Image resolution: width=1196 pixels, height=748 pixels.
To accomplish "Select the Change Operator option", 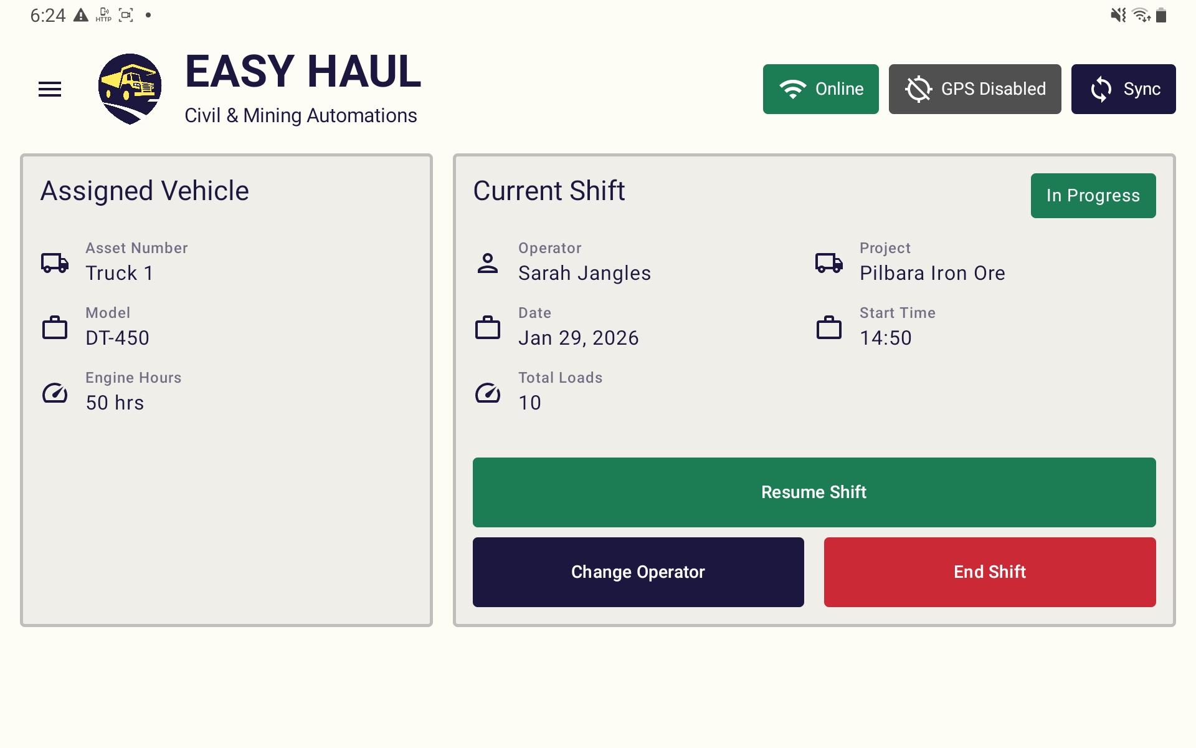I will point(638,572).
